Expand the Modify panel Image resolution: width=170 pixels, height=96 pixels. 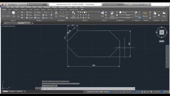(x=40, y=21)
